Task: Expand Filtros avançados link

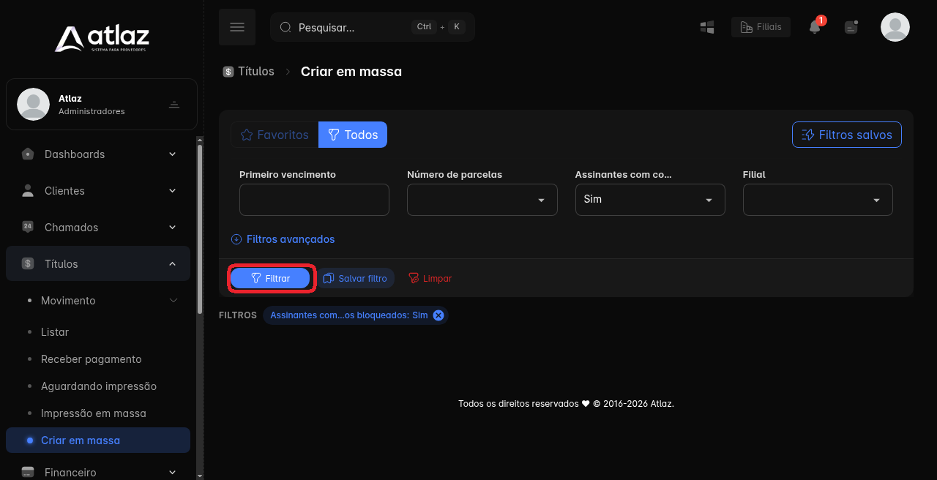Action: click(291, 239)
